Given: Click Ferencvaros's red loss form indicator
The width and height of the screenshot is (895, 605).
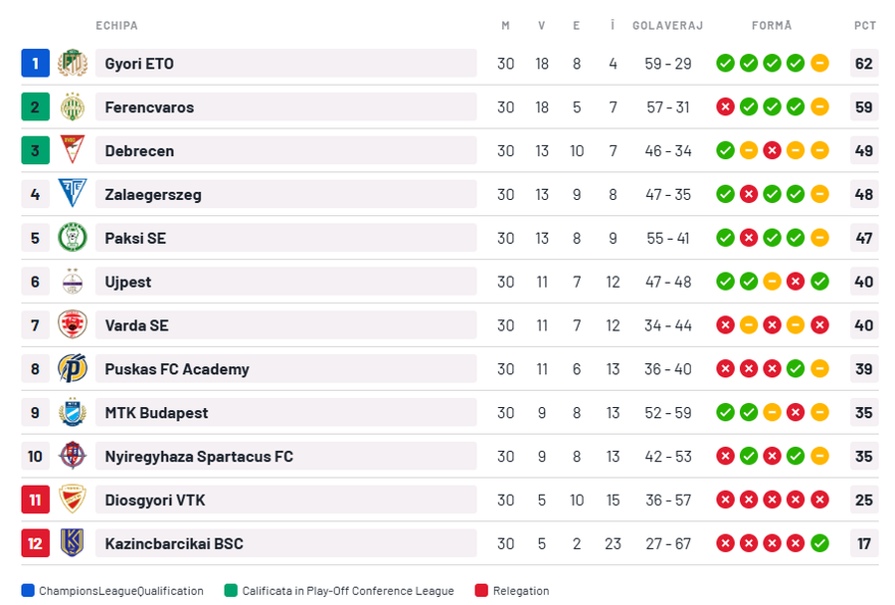Looking at the screenshot, I should (725, 107).
